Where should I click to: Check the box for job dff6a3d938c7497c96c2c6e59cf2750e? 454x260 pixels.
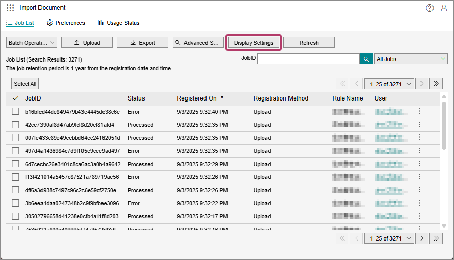coord(16,190)
